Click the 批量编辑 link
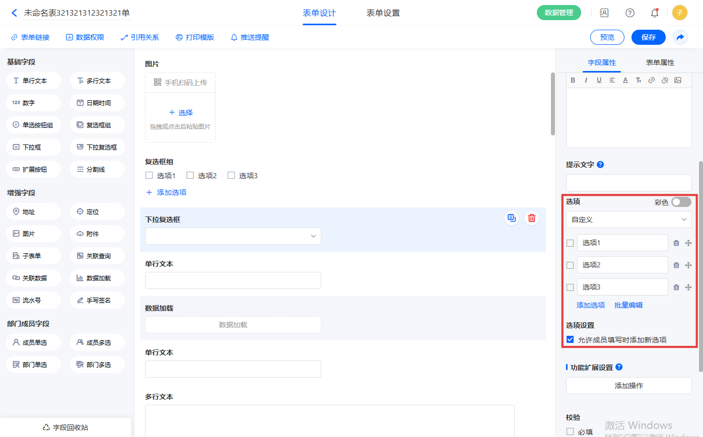This screenshot has width=703, height=437. (x=628, y=305)
